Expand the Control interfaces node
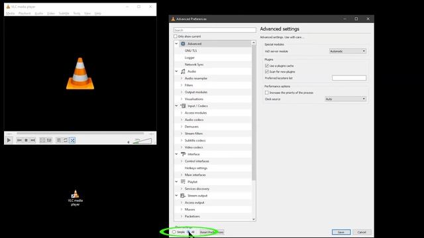Viewport: 424px width, 238px height. pos(182,161)
